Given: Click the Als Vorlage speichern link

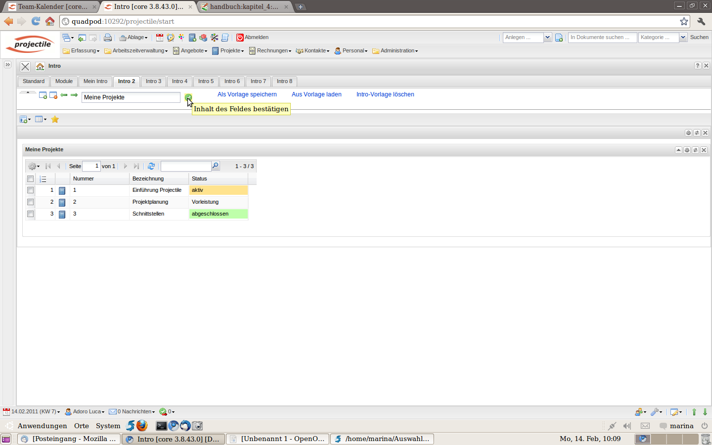Looking at the screenshot, I should (x=247, y=94).
